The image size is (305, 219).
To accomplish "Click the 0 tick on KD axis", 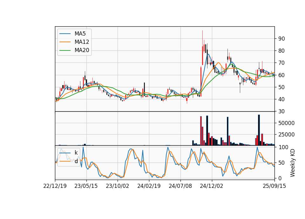I will click(280, 178).
